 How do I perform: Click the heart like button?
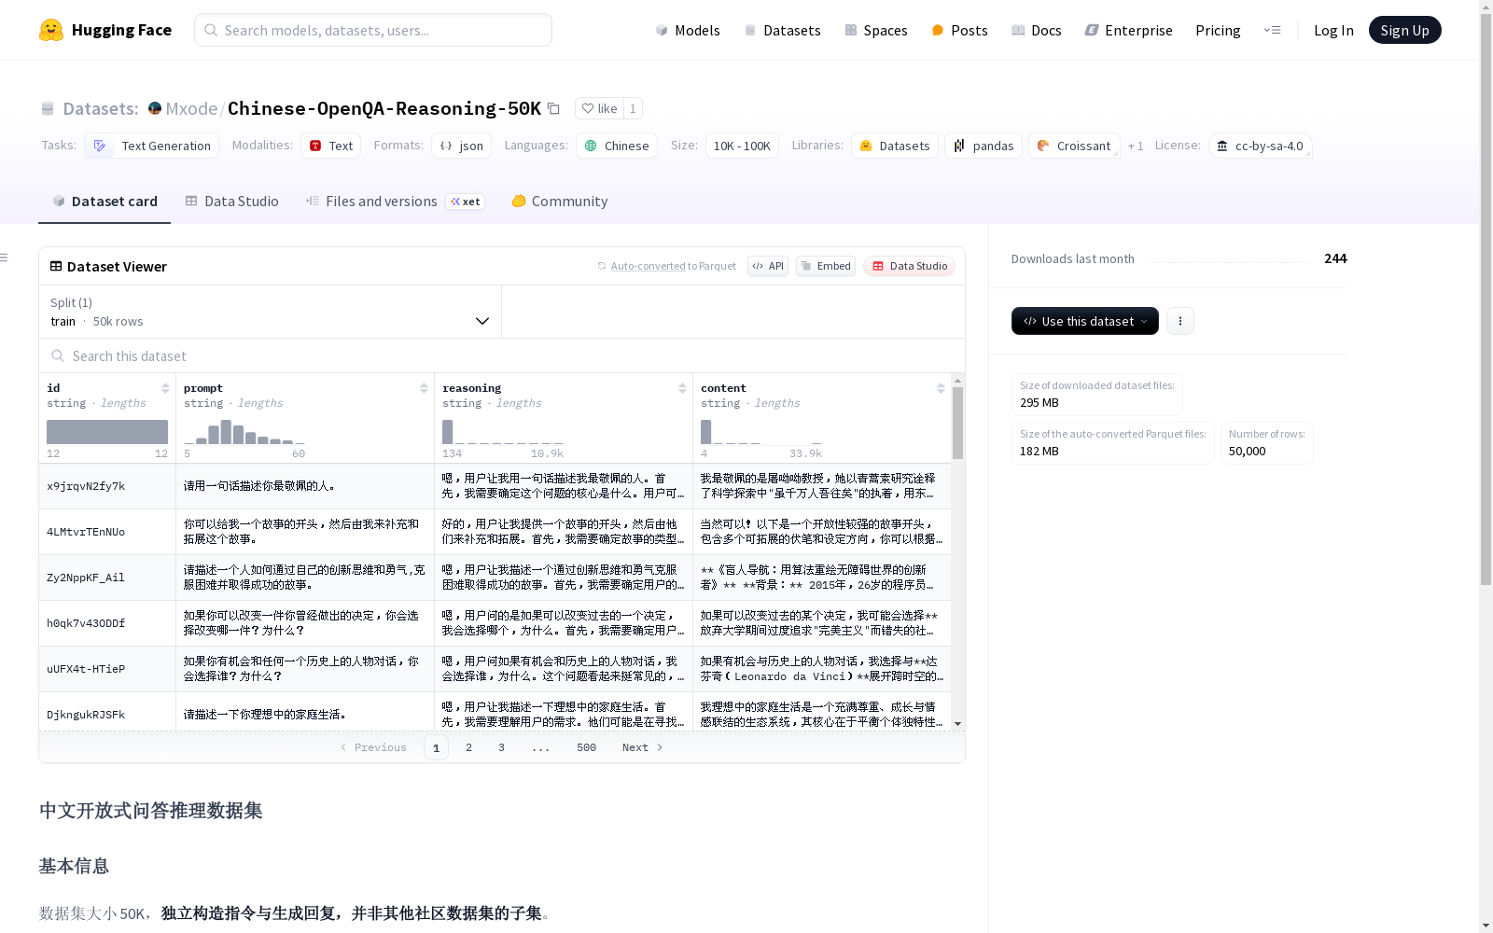click(x=599, y=108)
